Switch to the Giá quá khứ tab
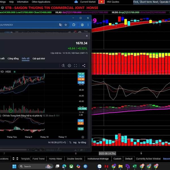 pyautogui.click(x=39, y=59)
